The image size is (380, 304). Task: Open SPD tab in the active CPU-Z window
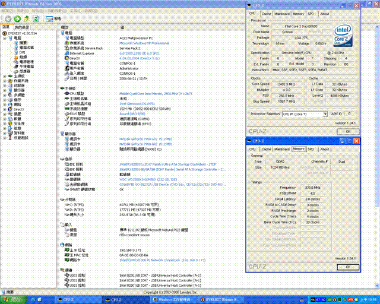tap(311, 149)
